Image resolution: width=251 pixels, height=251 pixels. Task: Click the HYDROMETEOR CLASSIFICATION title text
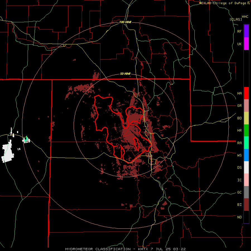[98, 249]
